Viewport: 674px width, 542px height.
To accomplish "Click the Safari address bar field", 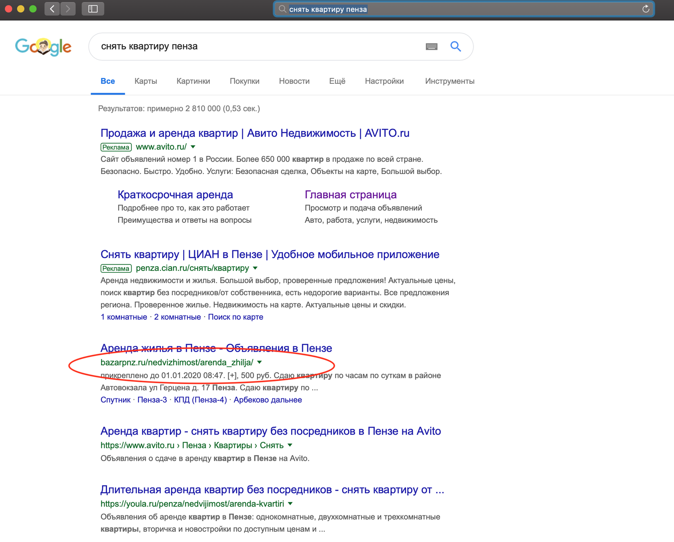I will (x=463, y=9).
